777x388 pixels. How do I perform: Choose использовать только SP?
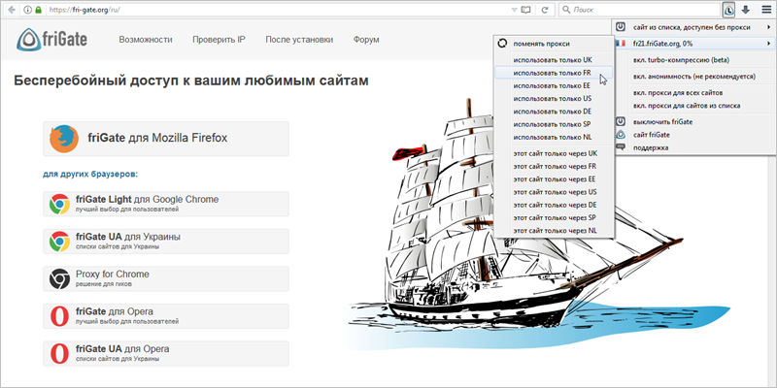click(x=554, y=124)
